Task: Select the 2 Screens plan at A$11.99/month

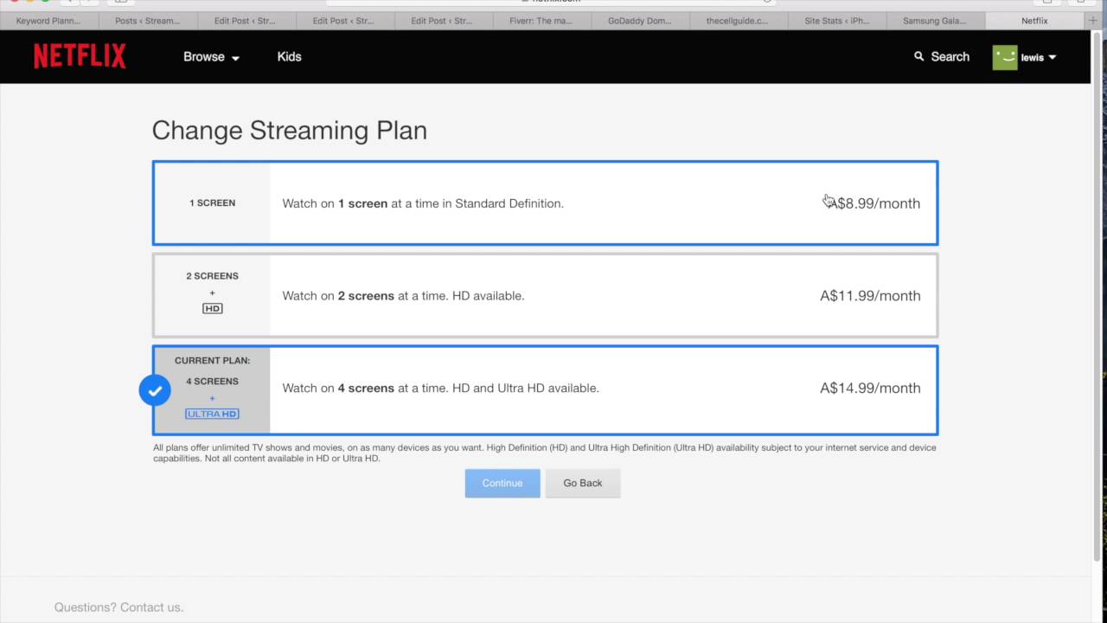Action: pos(545,296)
